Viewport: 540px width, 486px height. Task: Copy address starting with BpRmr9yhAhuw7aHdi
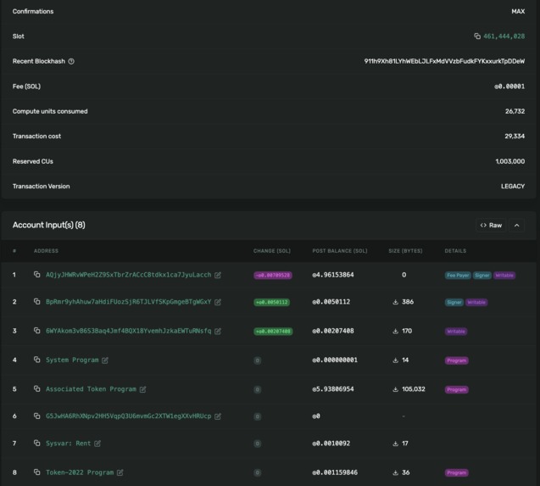coord(36,302)
